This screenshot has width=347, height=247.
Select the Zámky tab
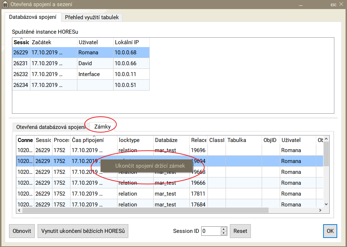(x=102, y=127)
